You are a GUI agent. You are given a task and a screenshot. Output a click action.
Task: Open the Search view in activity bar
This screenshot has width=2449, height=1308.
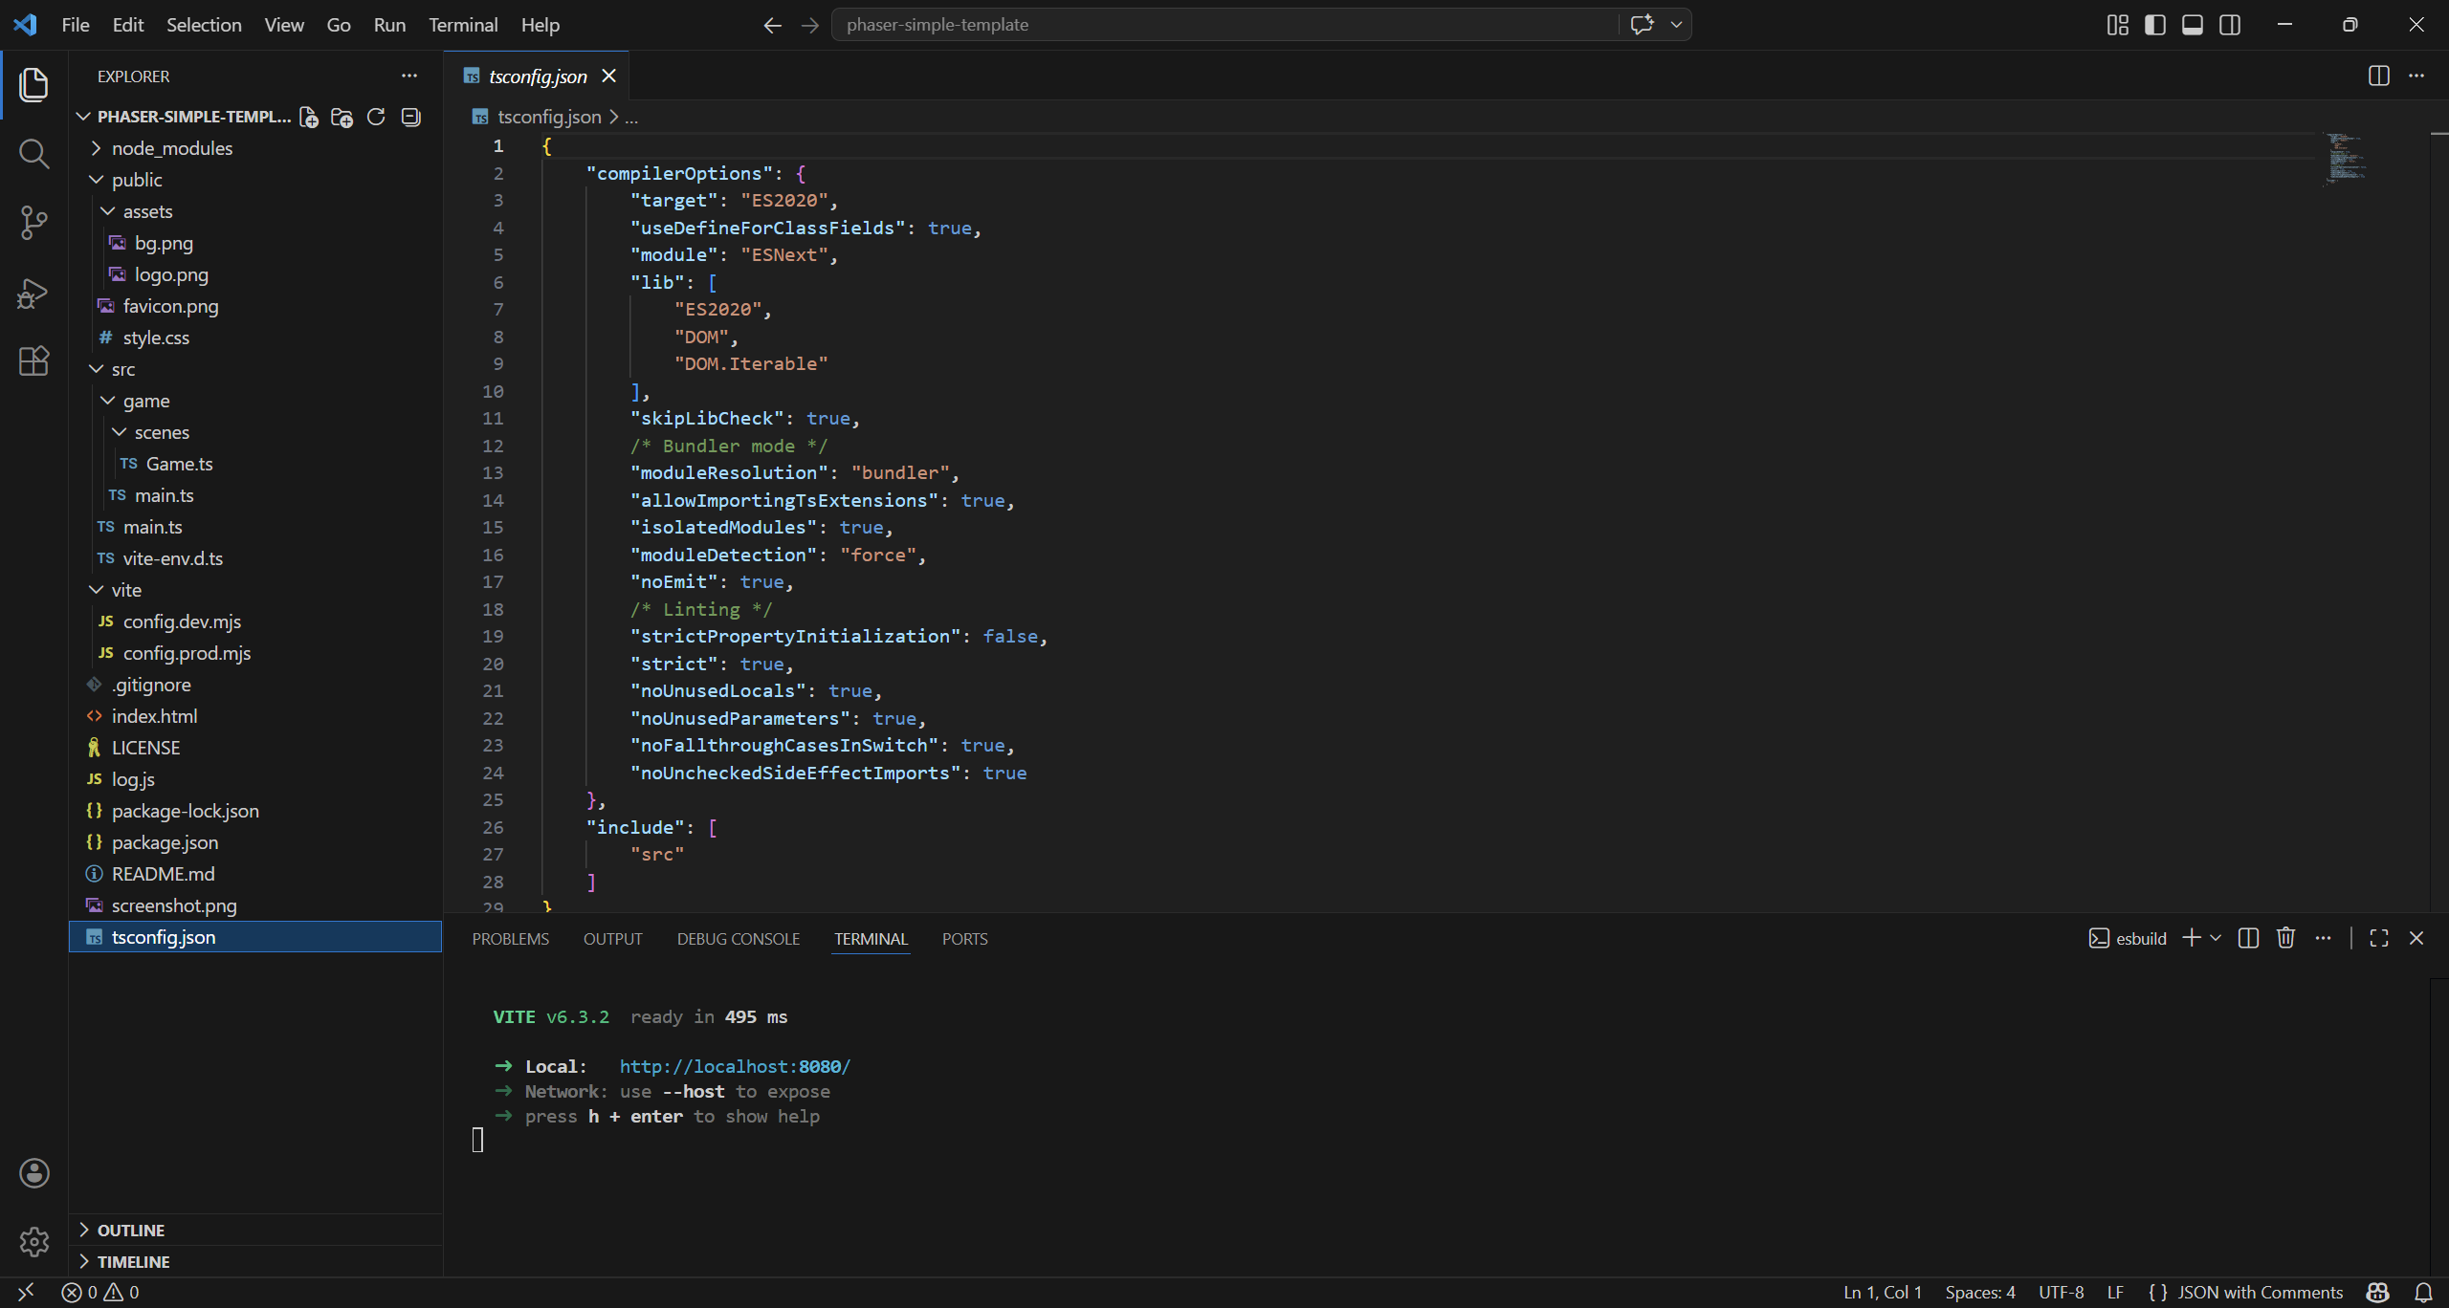pyautogui.click(x=33, y=153)
